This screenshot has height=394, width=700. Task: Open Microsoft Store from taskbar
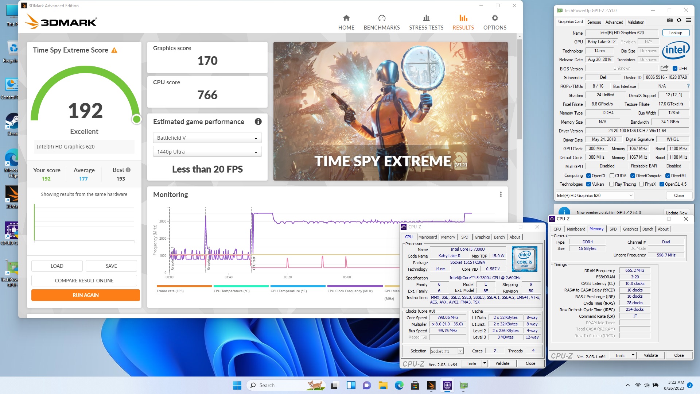(415, 385)
